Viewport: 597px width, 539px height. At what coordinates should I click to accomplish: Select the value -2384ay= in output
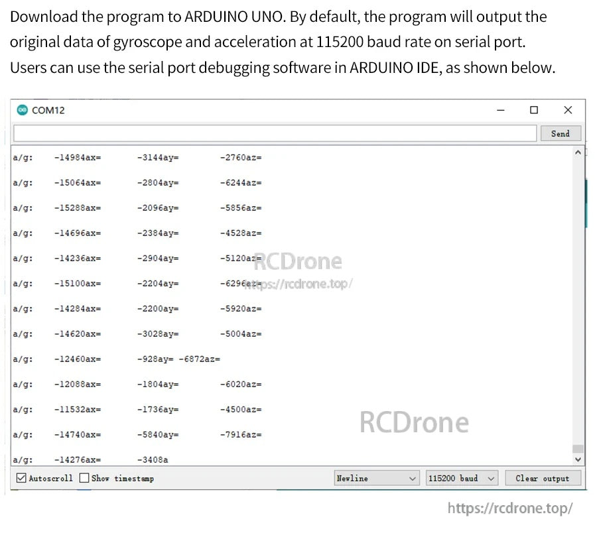(158, 233)
